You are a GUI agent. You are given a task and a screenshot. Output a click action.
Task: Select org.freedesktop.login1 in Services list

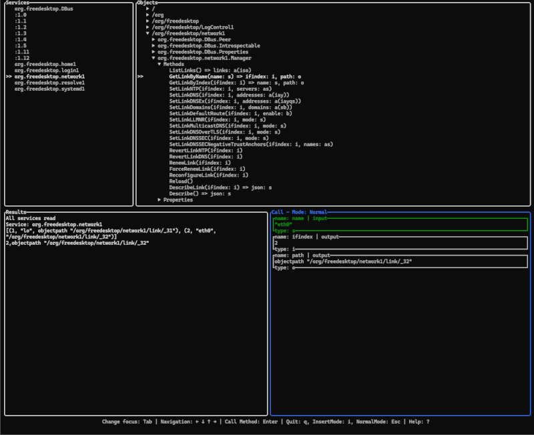coord(47,70)
